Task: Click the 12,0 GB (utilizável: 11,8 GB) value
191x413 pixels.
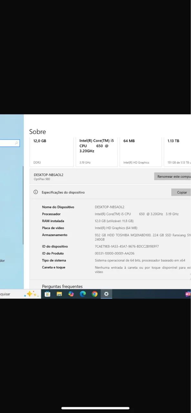Action: pyautogui.click(x=114, y=221)
